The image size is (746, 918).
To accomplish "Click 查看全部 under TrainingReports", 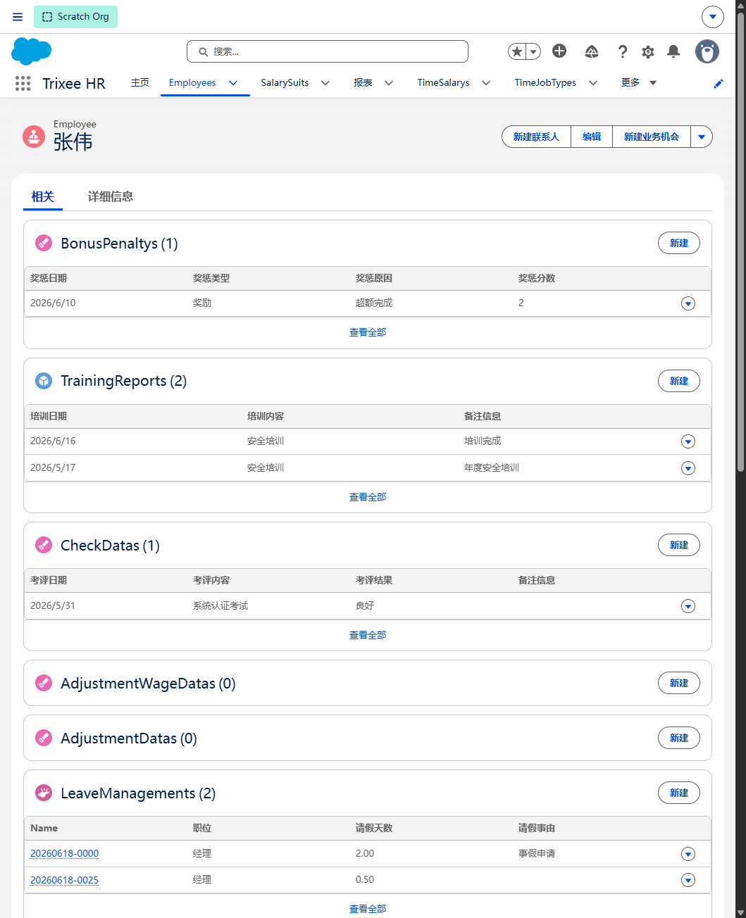I will (x=368, y=497).
